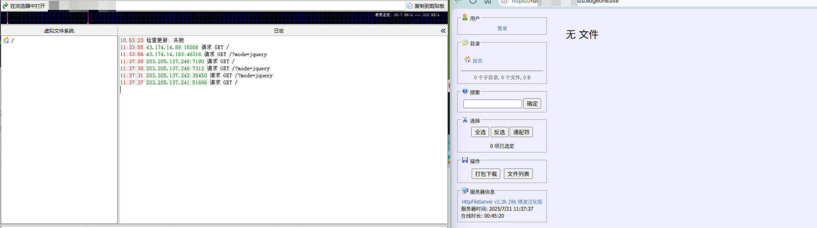Click the 文件列表 file list button
The image size is (817, 228).
coord(518,174)
